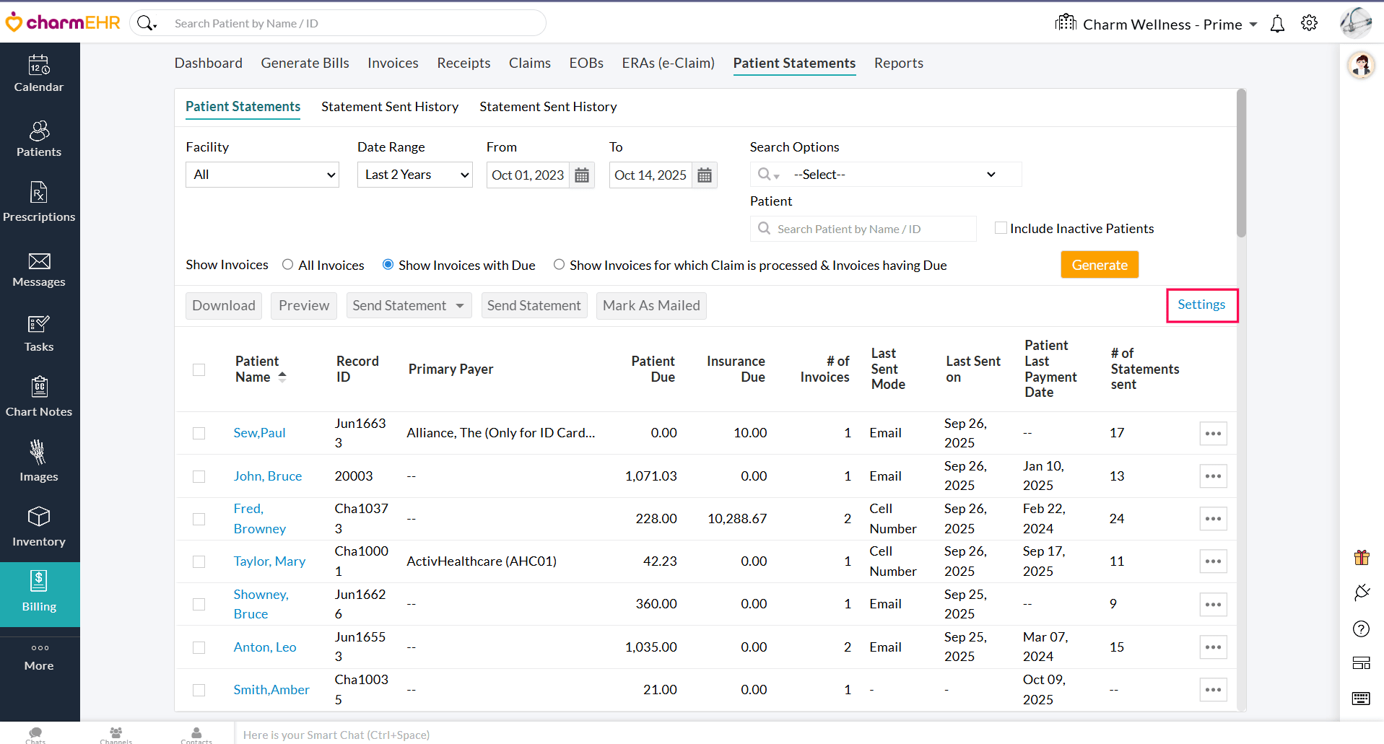Tick the checkbox for John, Bruce row
The width and height of the screenshot is (1384, 744).
pyautogui.click(x=199, y=476)
